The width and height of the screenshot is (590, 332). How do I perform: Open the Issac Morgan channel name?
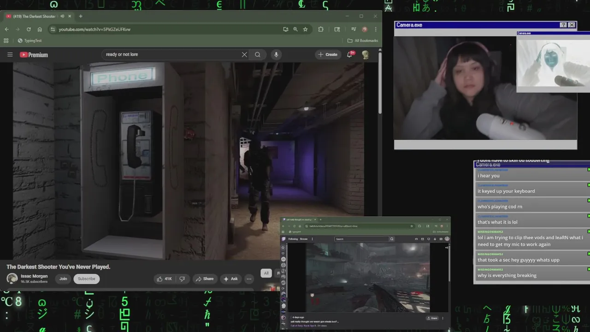pos(34,276)
